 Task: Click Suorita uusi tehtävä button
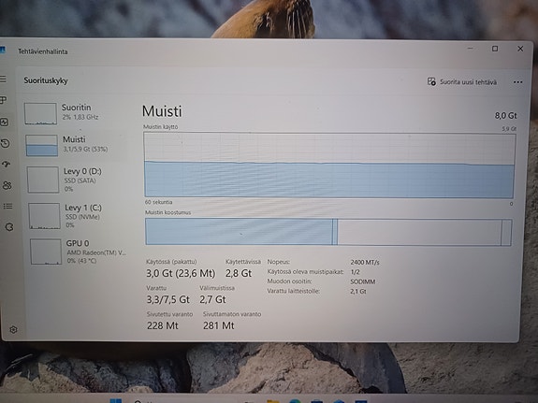pos(462,82)
